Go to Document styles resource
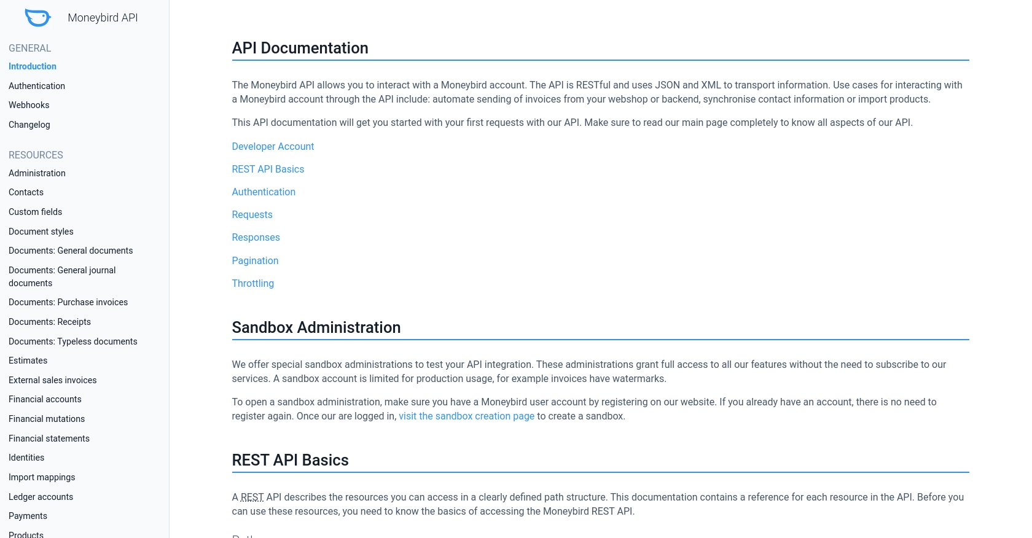The width and height of the screenshot is (1032, 538). pos(41,232)
